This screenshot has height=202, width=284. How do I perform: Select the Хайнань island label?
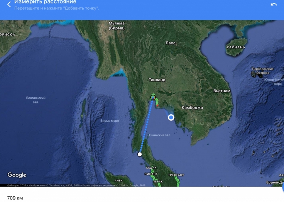point(236,47)
